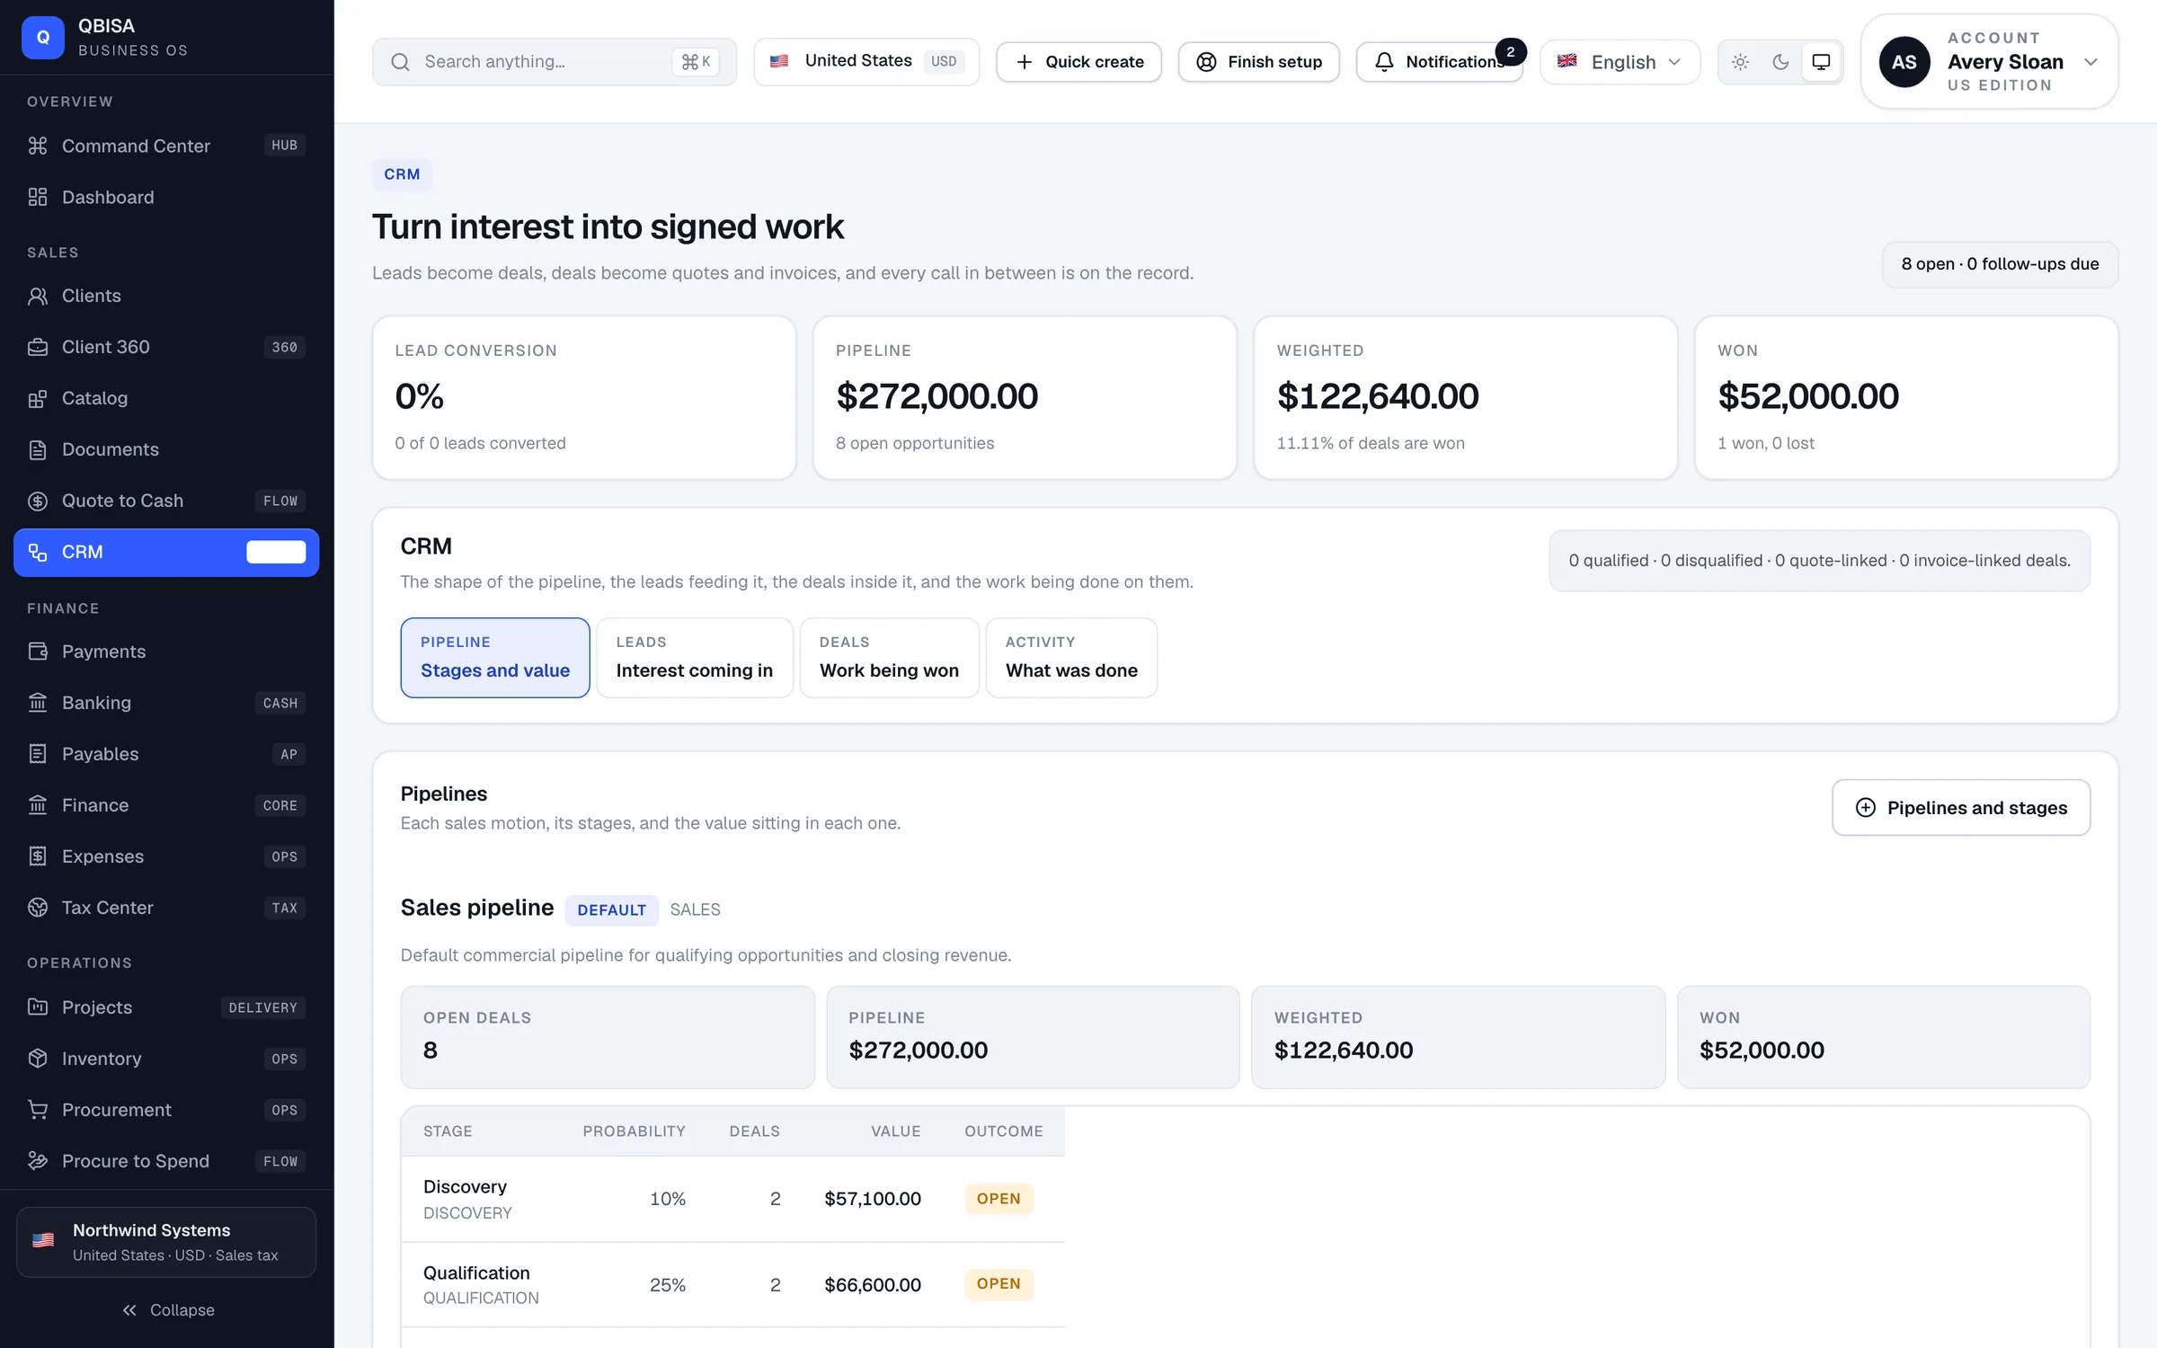The width and height of the screenshot is (2157, 1348).
Task: Click the Procure to Spend icon
Action: tap(38, 1161)
